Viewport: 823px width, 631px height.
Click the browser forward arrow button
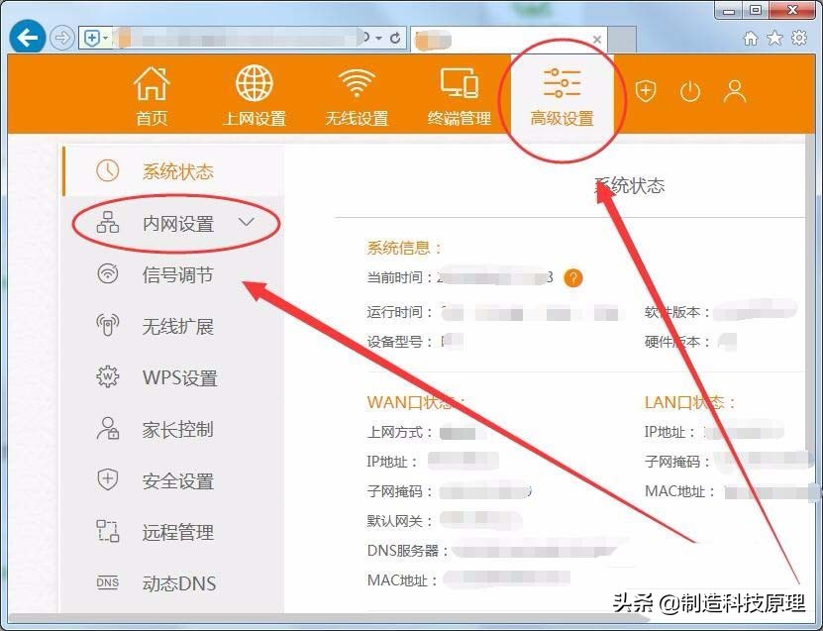62,38
